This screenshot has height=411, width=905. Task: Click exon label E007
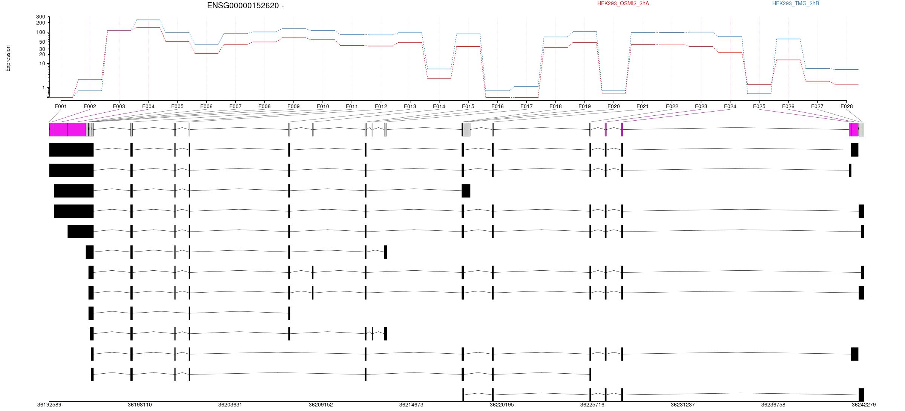pyautogui.click(x=235, y=106)
